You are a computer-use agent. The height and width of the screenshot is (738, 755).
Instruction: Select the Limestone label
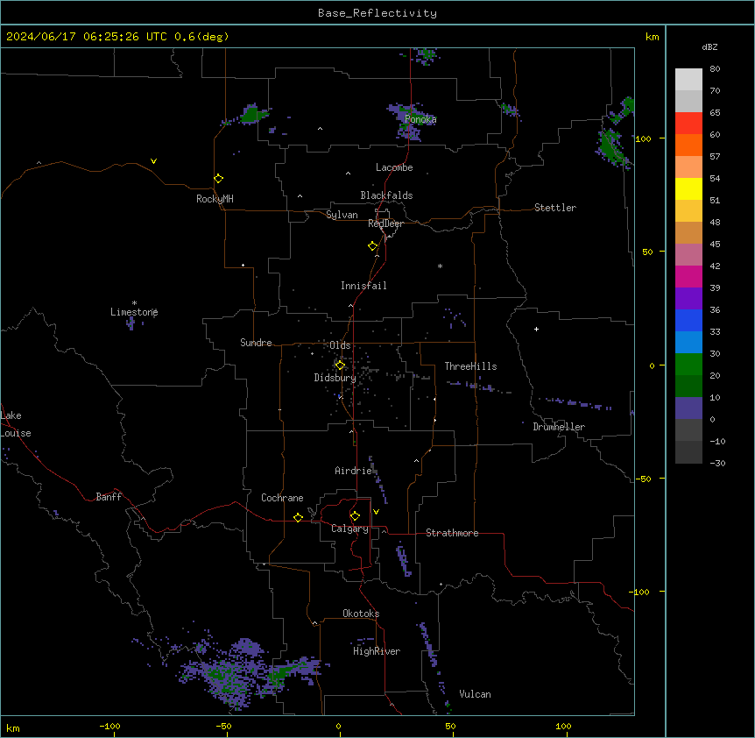click(134, 312)
